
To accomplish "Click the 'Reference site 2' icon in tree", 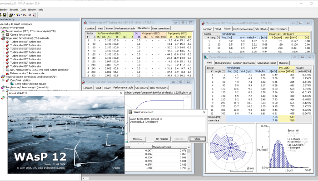I will [x=8, y=73].
